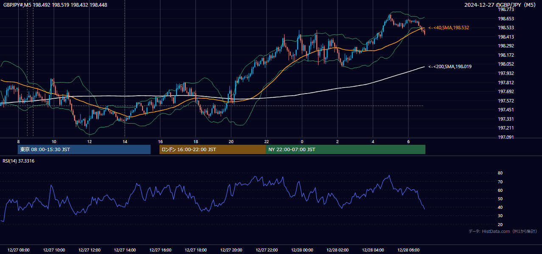Click price axis value 198.653
Image resolution: width=542 pixels, height=254 pixels.
pos(506,19)
